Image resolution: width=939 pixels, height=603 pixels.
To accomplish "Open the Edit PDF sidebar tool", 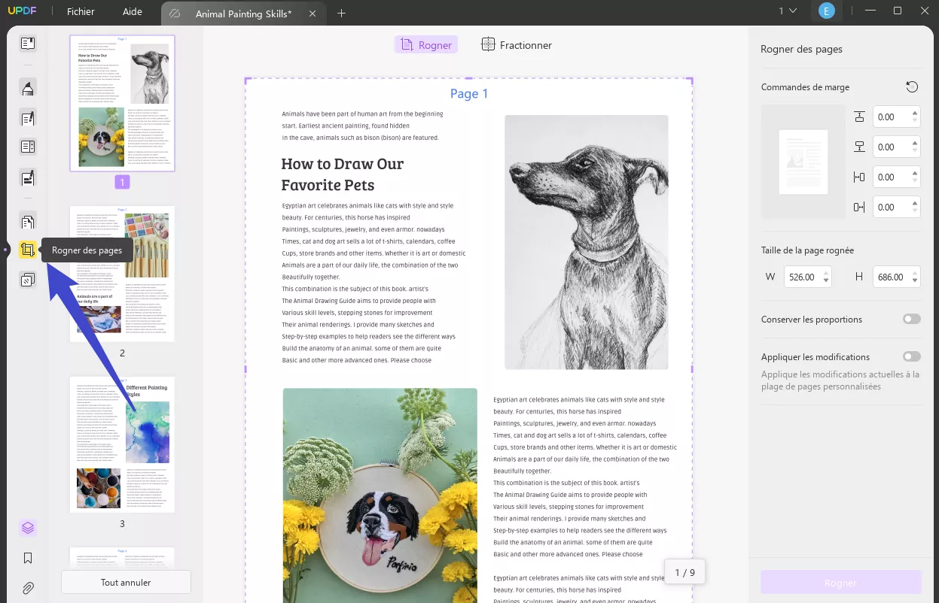I will click(28, 117).
